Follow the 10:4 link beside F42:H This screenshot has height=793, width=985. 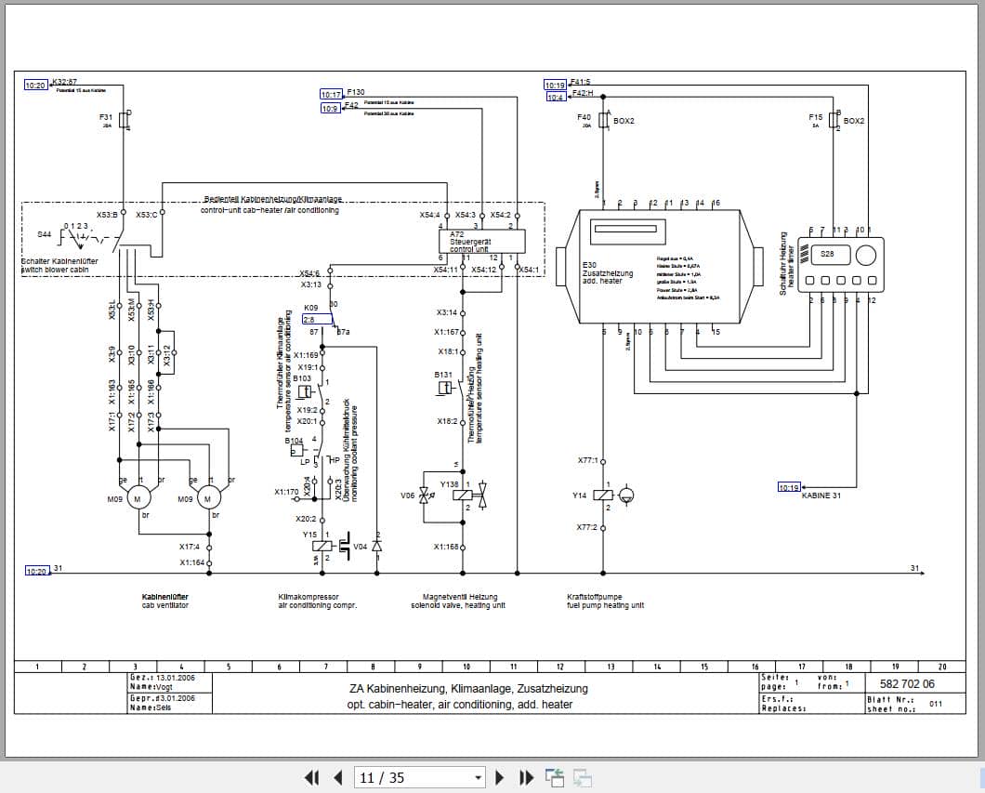[x=555, y=98]
